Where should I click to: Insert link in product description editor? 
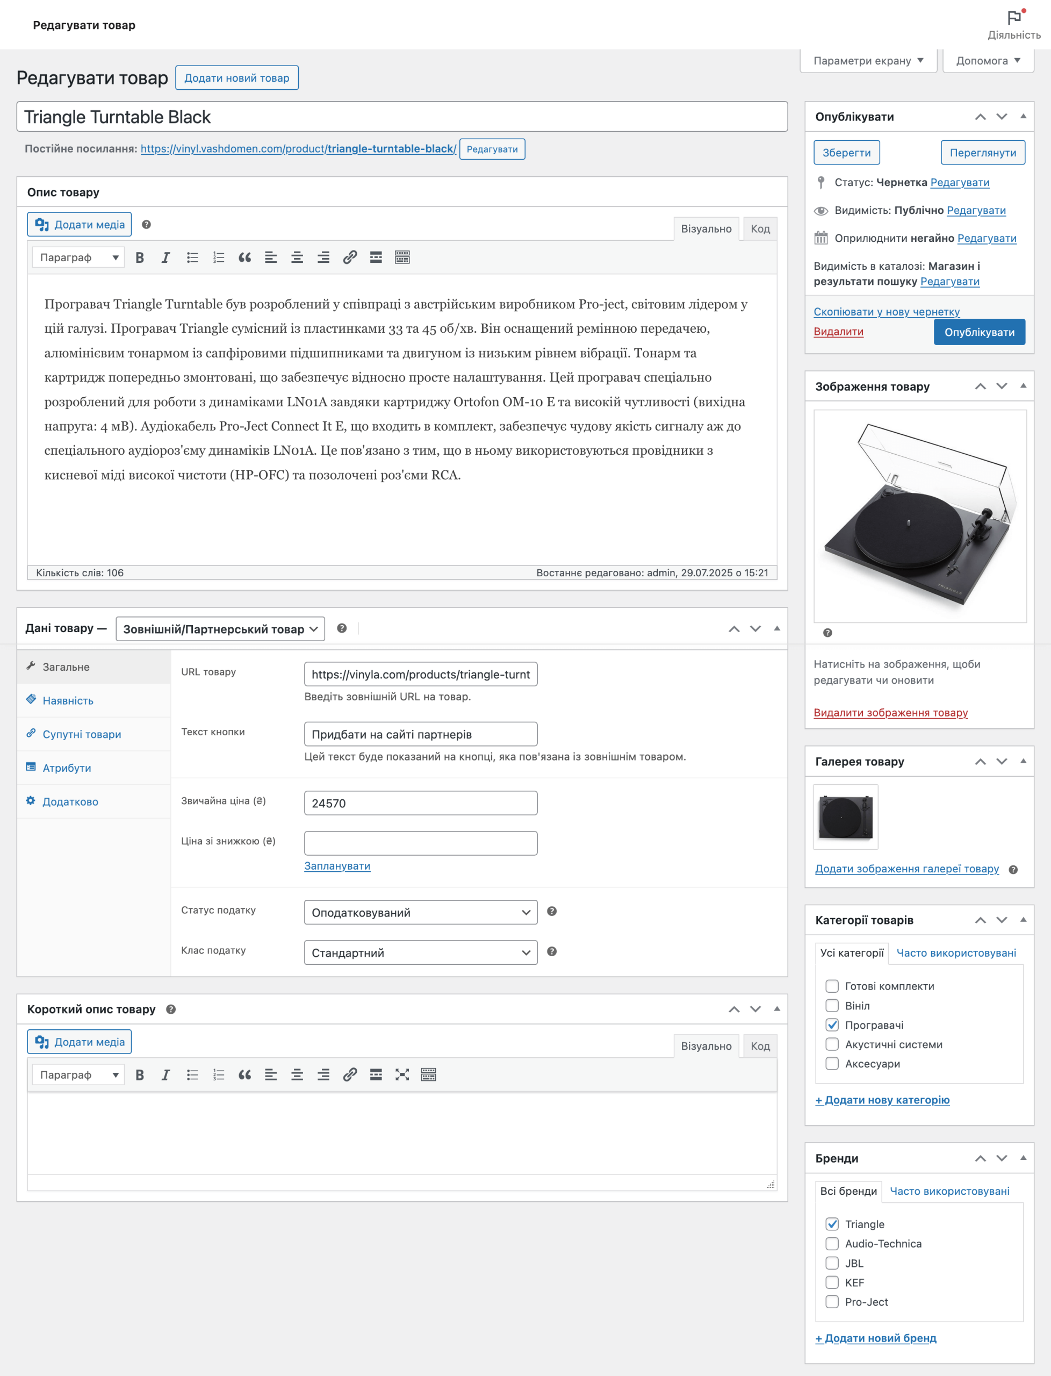point(350,257)
